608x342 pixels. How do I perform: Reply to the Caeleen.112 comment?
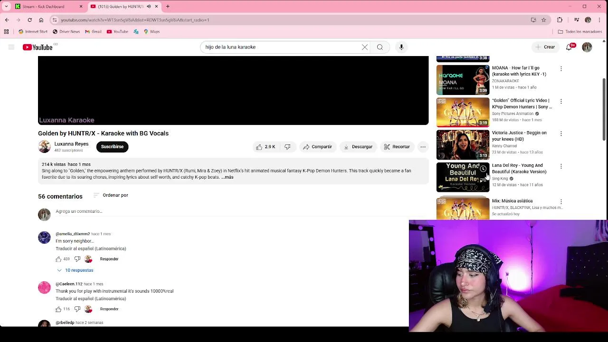109,309
